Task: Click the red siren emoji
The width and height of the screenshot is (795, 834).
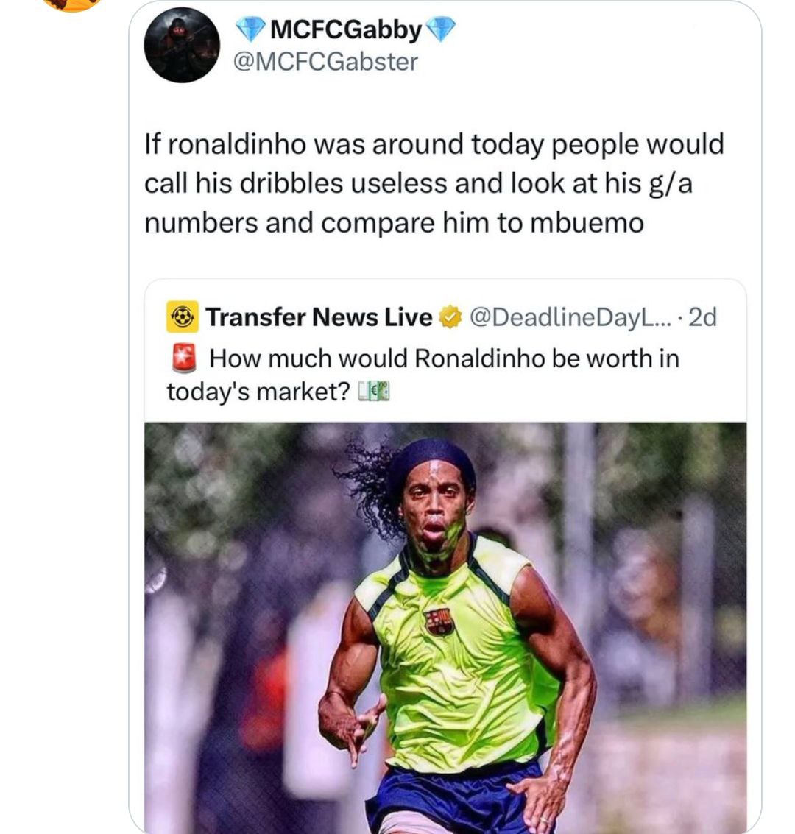Action: pos(183,358)
